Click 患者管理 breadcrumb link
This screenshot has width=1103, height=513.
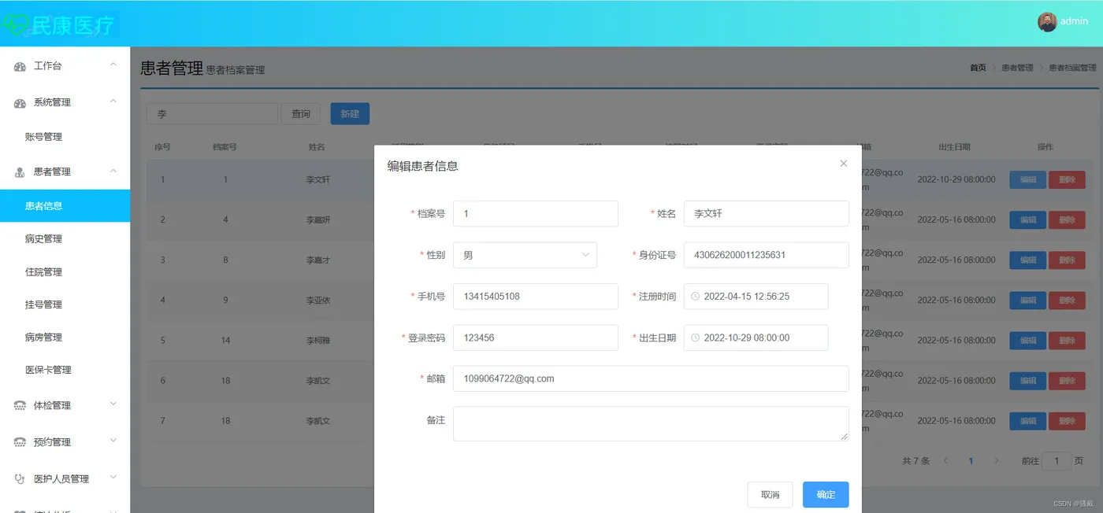[x=1017, y=68]
